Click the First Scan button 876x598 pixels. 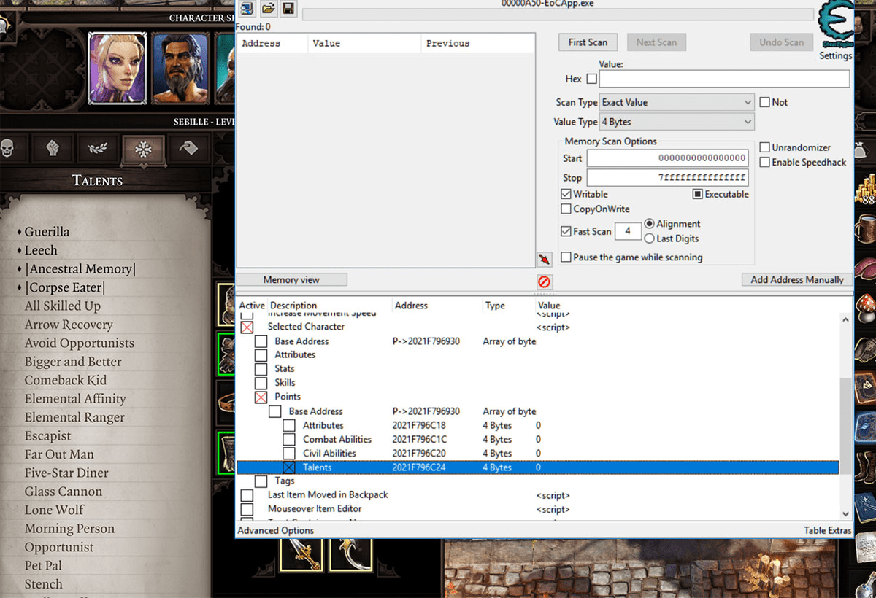coord(588,42)
